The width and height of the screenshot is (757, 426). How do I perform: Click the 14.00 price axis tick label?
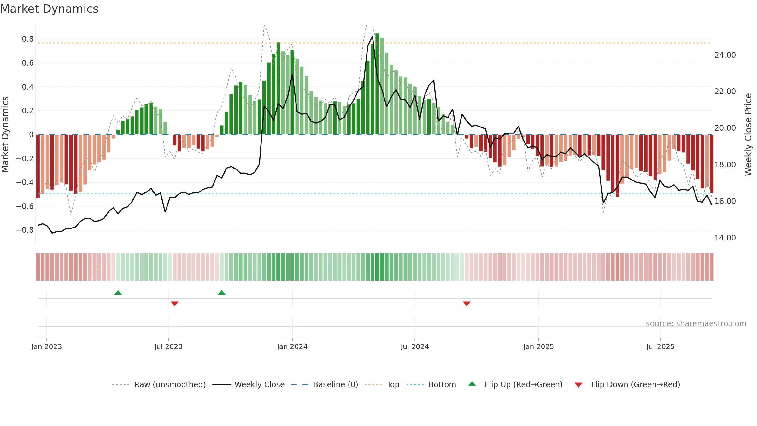[x=725, y=238]
